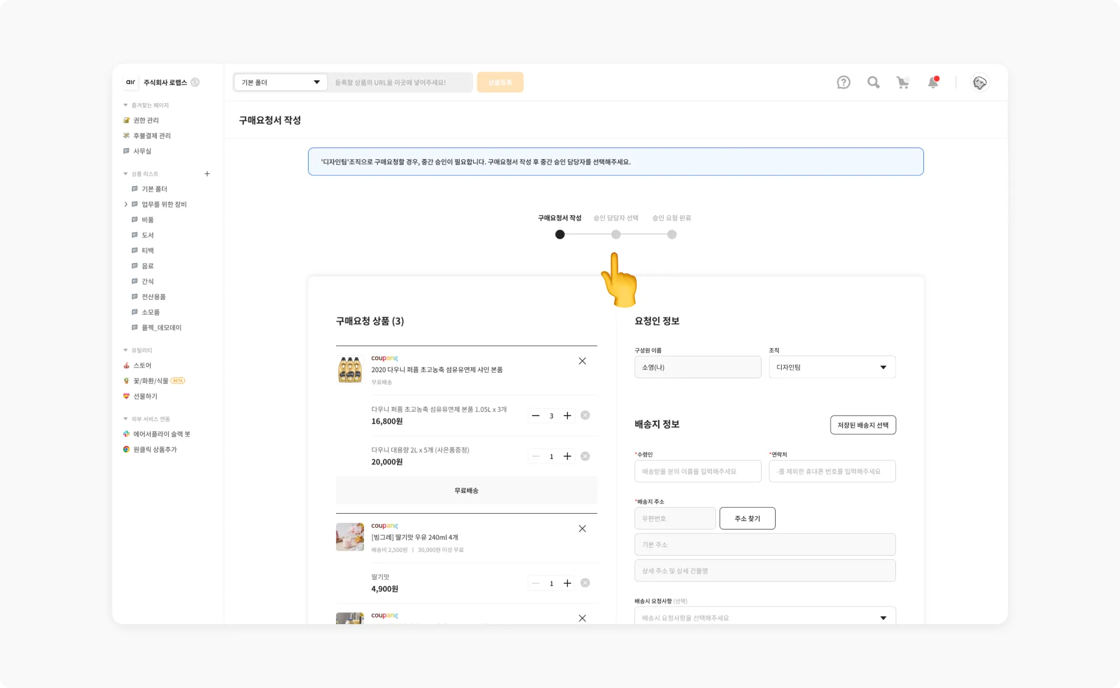
Task: Add new product list with plus icon
Action: (x=207, y=174)
